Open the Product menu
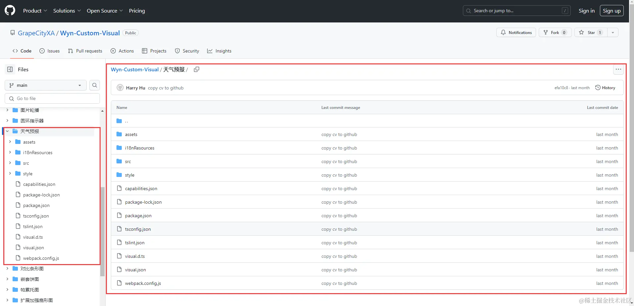Screen dimensions: 634x306 pos(35,11)
